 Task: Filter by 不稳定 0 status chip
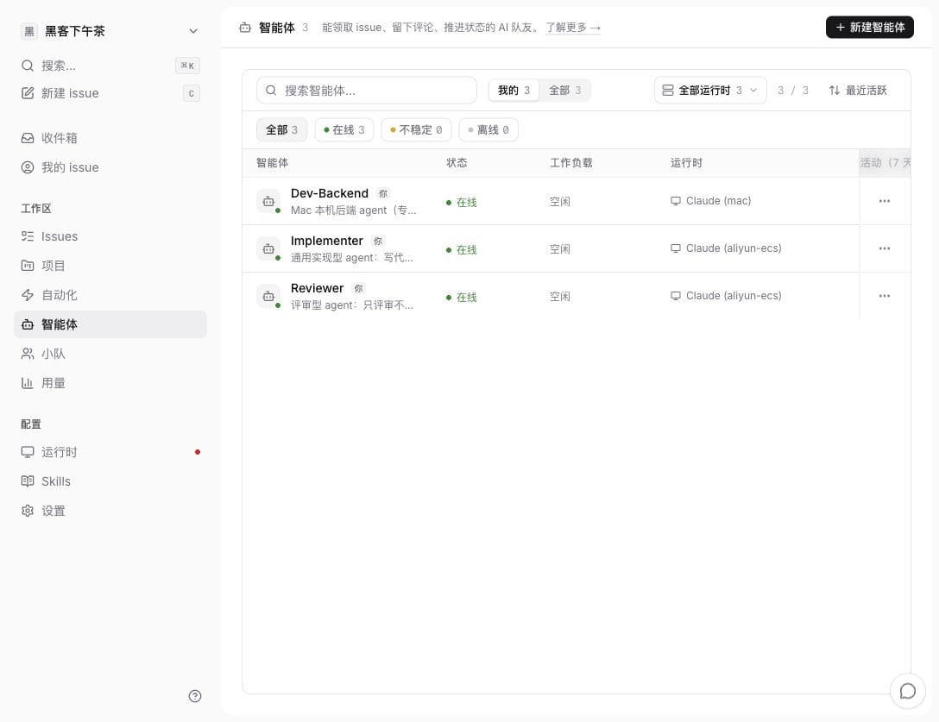point(416,130)
